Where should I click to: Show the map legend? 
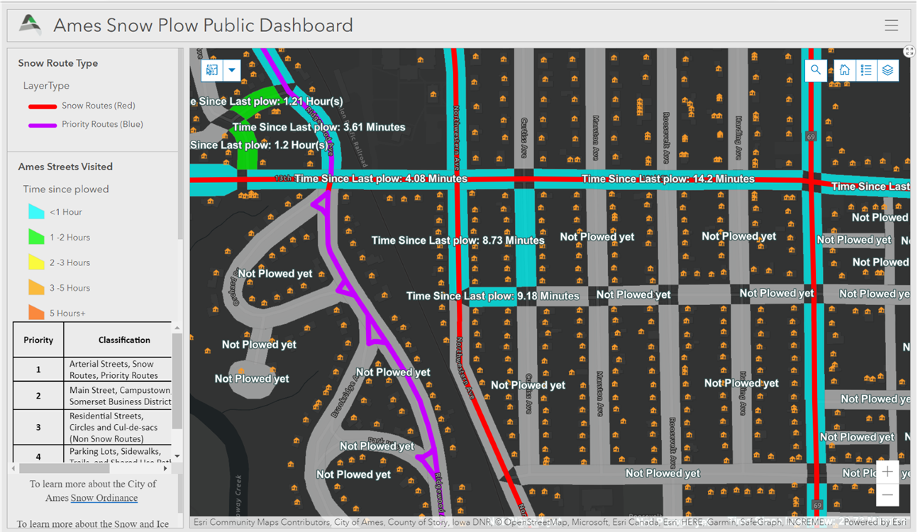(x=866, y=70)
